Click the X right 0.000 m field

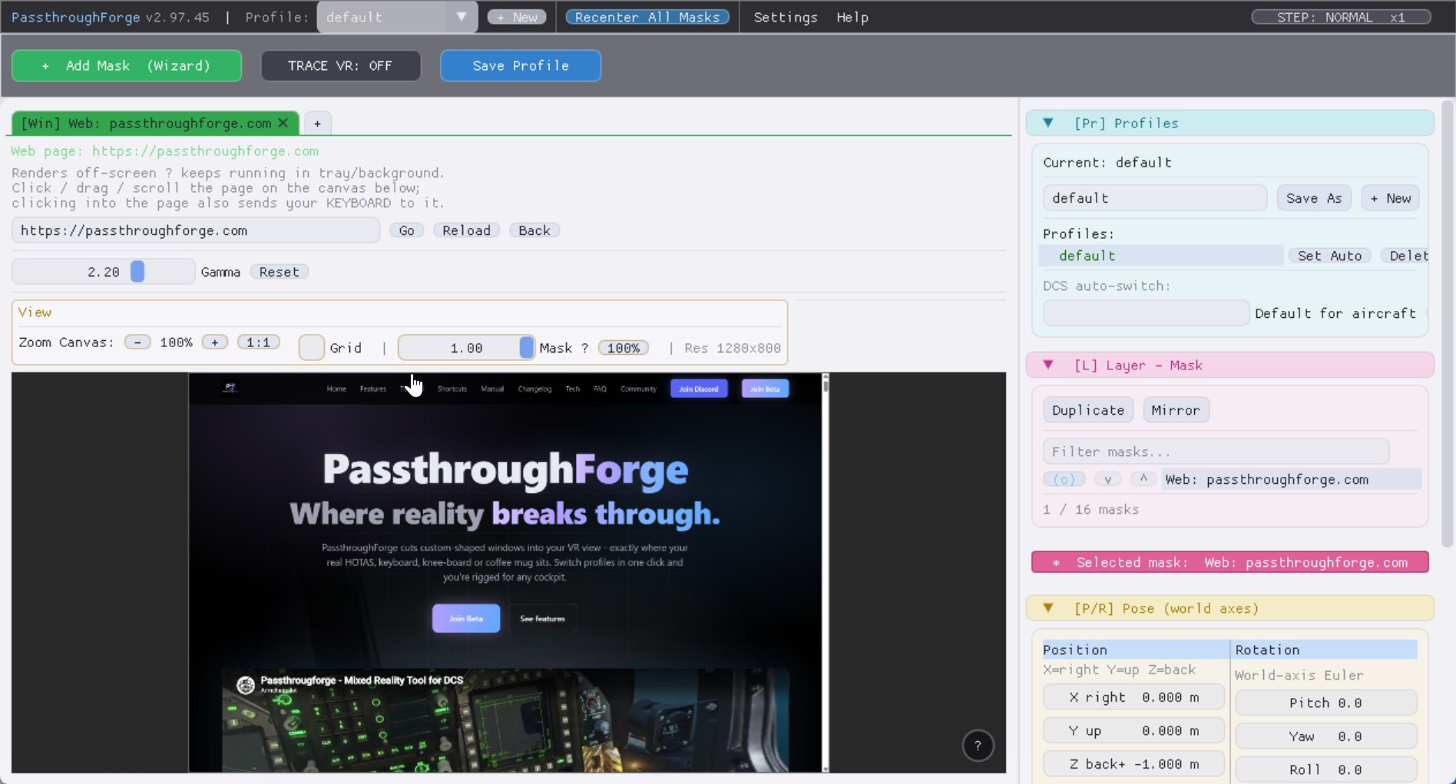pyautogui.click(x=1133, y=697)
